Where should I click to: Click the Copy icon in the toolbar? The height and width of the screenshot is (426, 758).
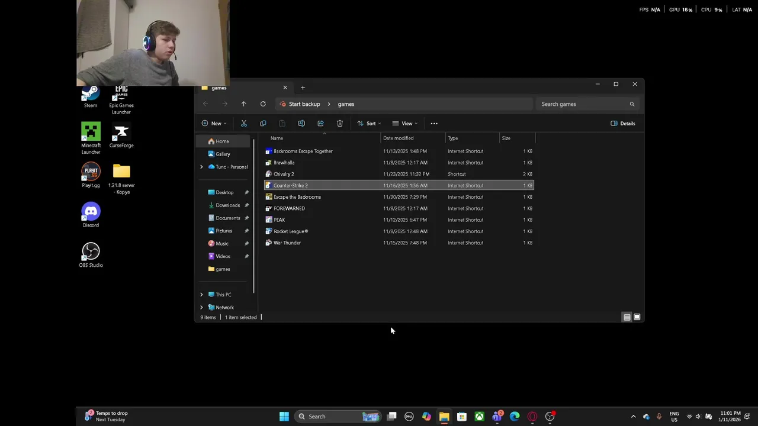[x=263, y=123]
